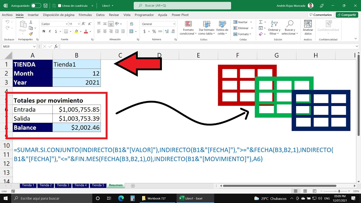Viewport: 361px width, 203px height.
Task: Open Buscar y seleccionar
Action: pyautogui.click(x=290, y=28)
